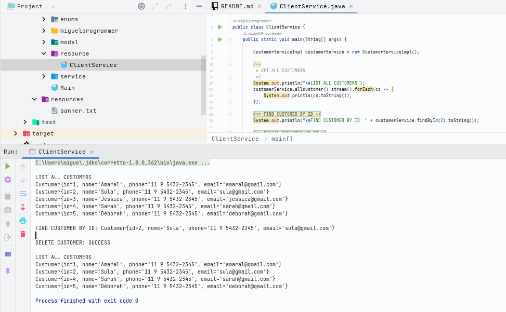Click the 'FIND CUSTOMER BY ID' comment line
The image size is (506, 312).
(287, 114)
